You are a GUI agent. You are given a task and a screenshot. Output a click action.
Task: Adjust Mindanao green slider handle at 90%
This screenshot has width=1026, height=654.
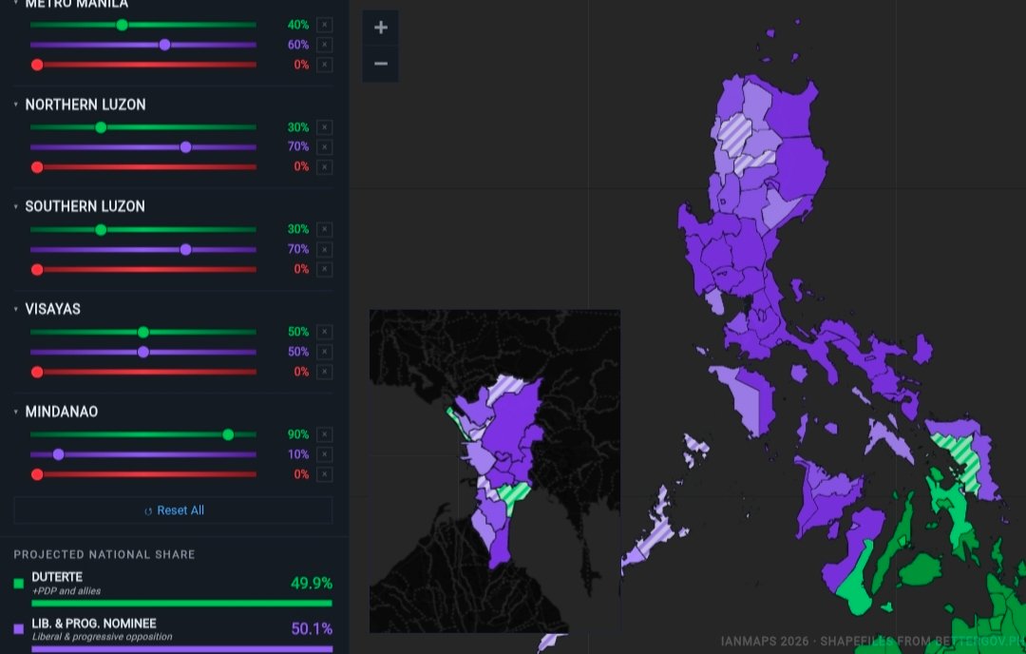tap(228, 434)
